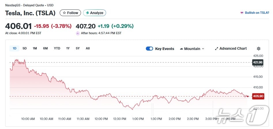This screenshot has width=273, height=129.
Task: Switch chart to YTD range
Action: (x=57, y=48)
